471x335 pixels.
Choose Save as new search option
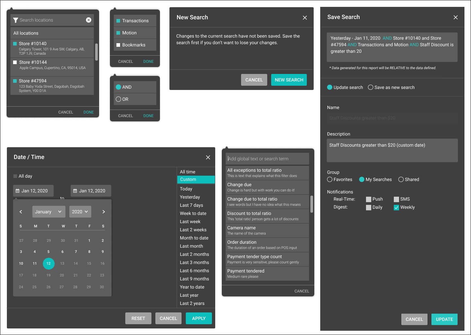(x=371, y=87)
